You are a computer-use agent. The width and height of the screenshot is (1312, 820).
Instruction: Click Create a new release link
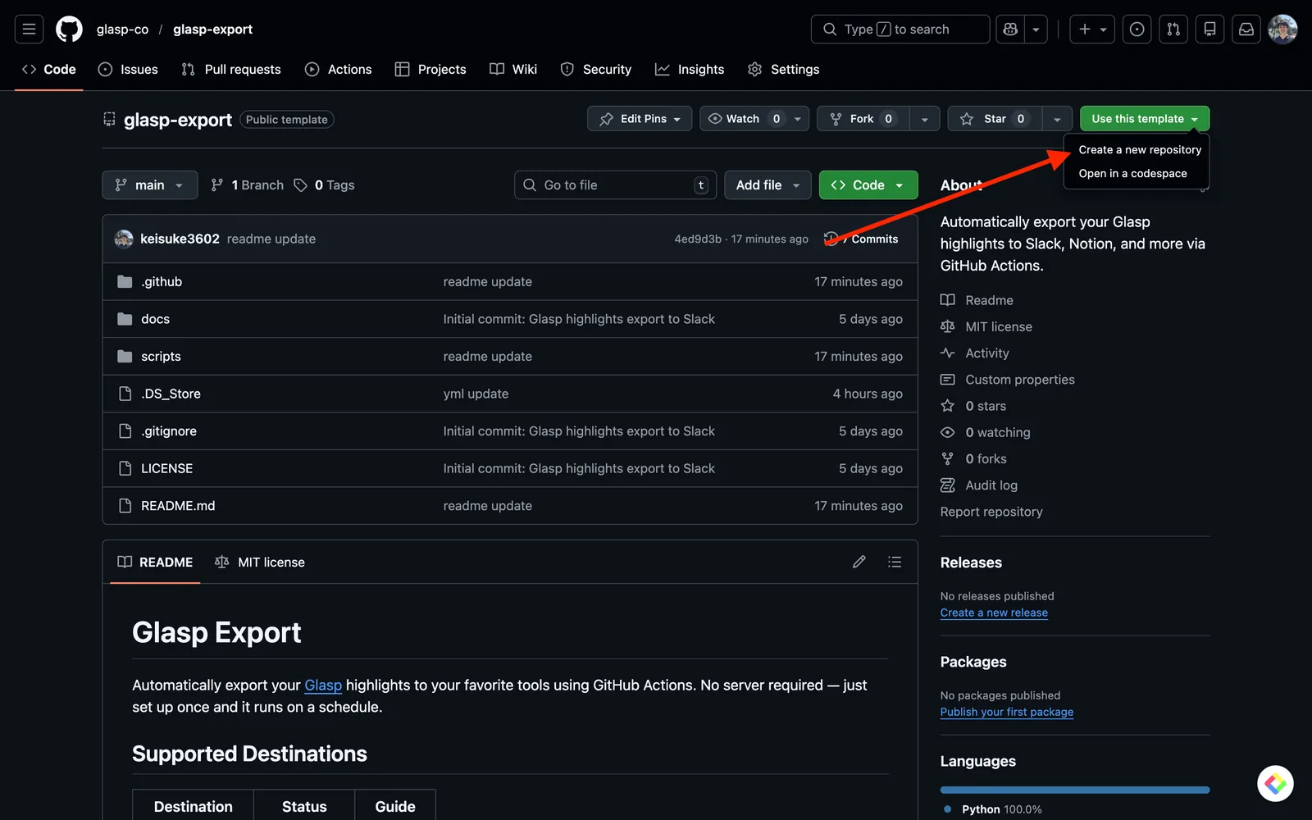[x=994, y=613]
